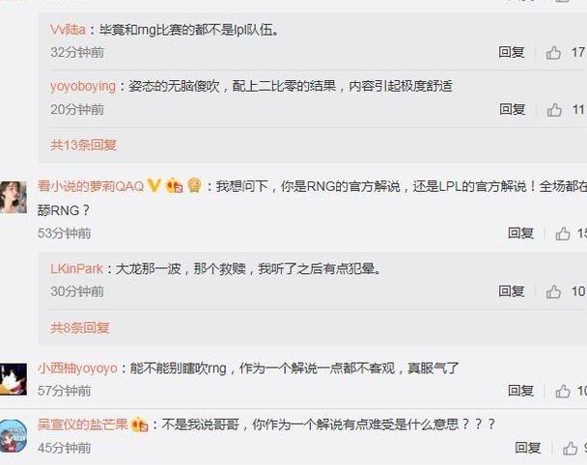Open 吴宣仪的盐芒果's round avatar
587x465 pixels.
pyautogui.click(x=14, y=436)
